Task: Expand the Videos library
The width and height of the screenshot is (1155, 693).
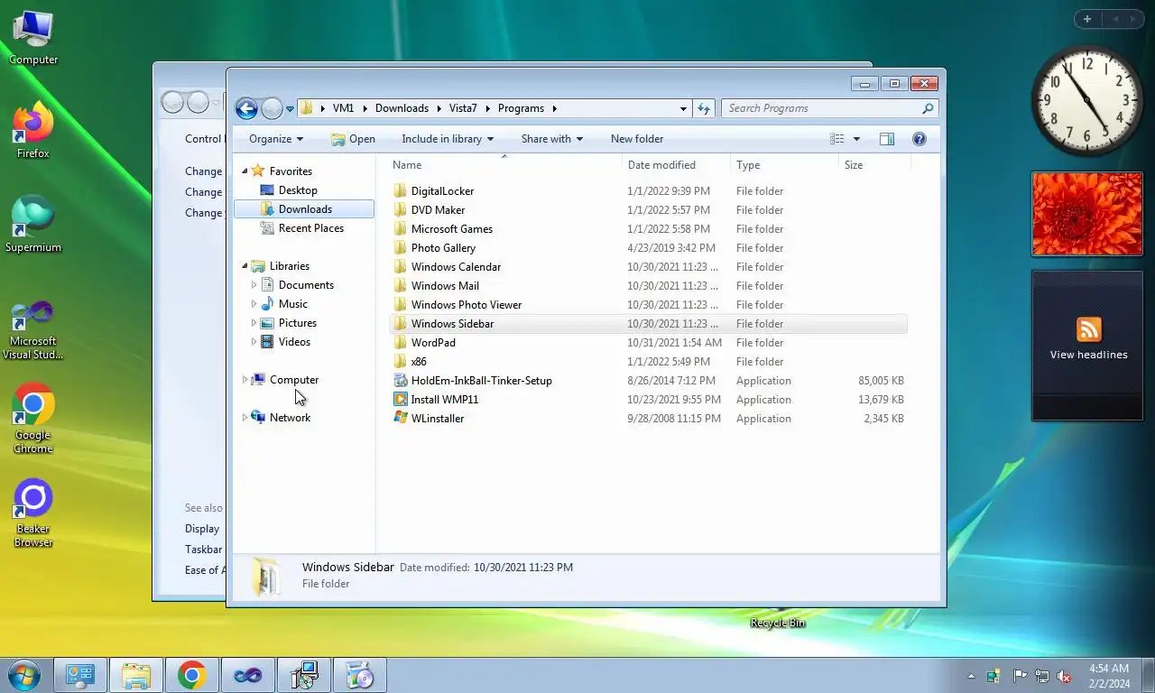Action: tap(254, 342)
